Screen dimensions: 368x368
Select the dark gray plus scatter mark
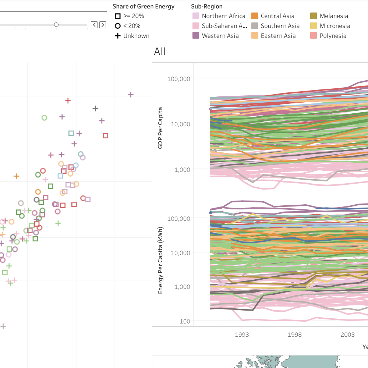point(95,109)
